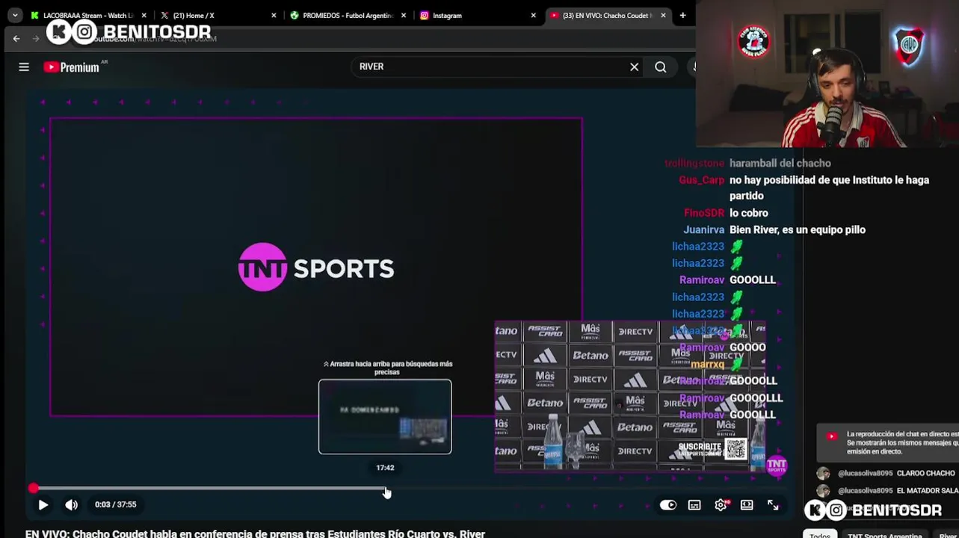Play the video
The image size is (959, 538).
43,505
